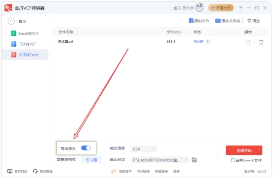Click the 金舟-苏大爷 username
The image size is (273, 179).
pyautogui.click(x=183, y=8)
